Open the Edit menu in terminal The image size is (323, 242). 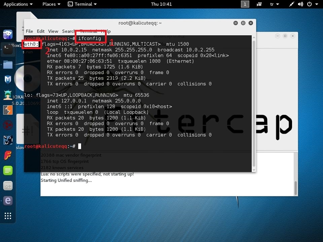(41, 31)
